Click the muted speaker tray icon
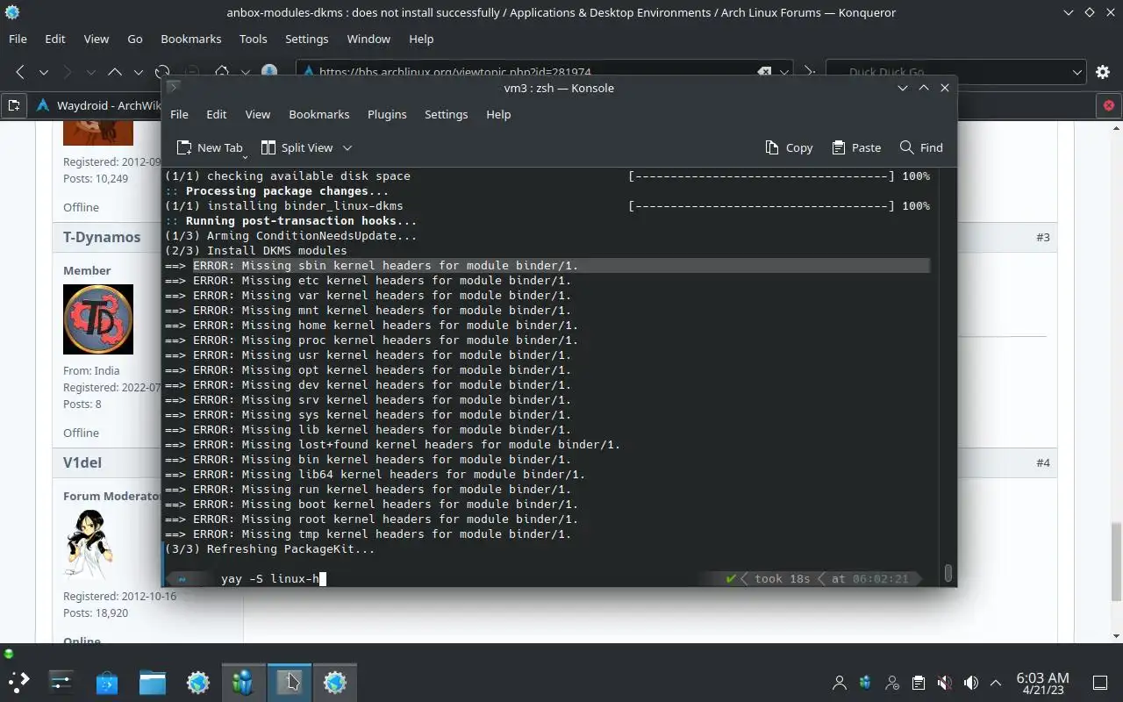The height and width of the screenshot is (702, 1123). click(944, 683)
